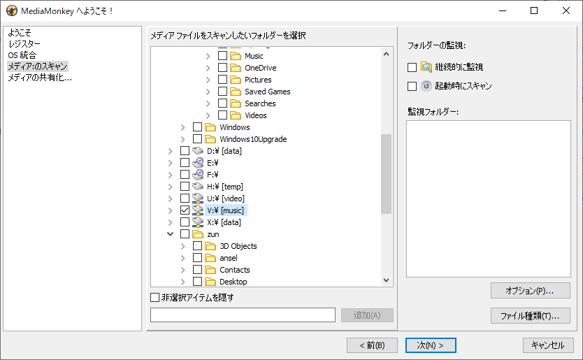Expand the V:¥ [music] drive node

click(171, 211)
